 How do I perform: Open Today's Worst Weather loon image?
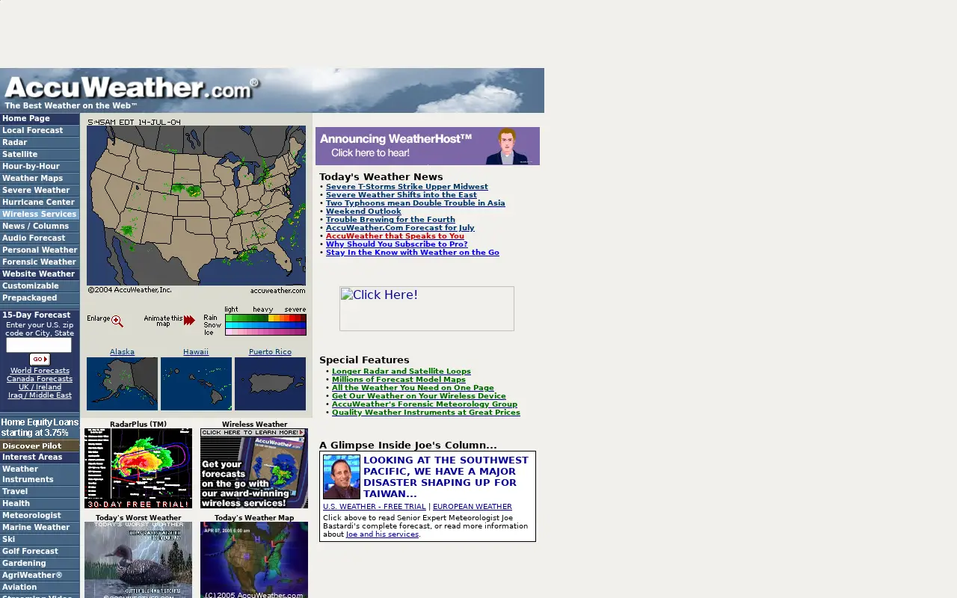tap(138, 560)
